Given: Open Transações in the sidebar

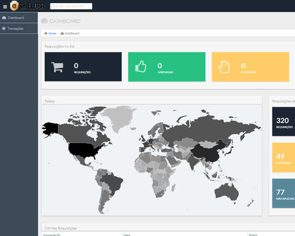Looking at the screenshot, I should [x=15, y=29].
